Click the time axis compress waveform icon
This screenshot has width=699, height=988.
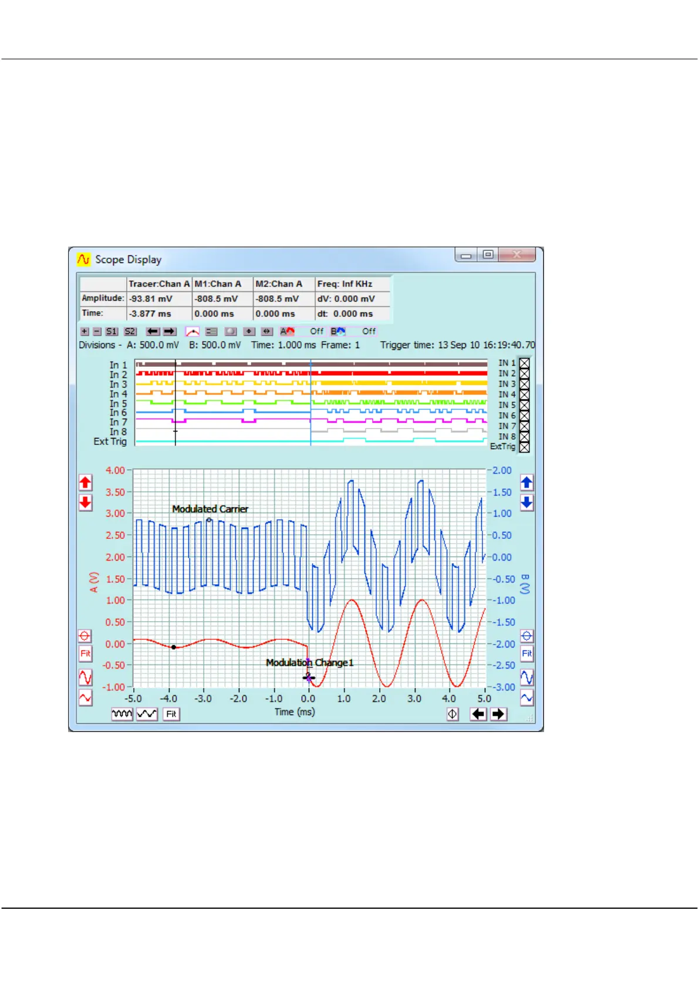pyautogui.click(x=122, y=714)
